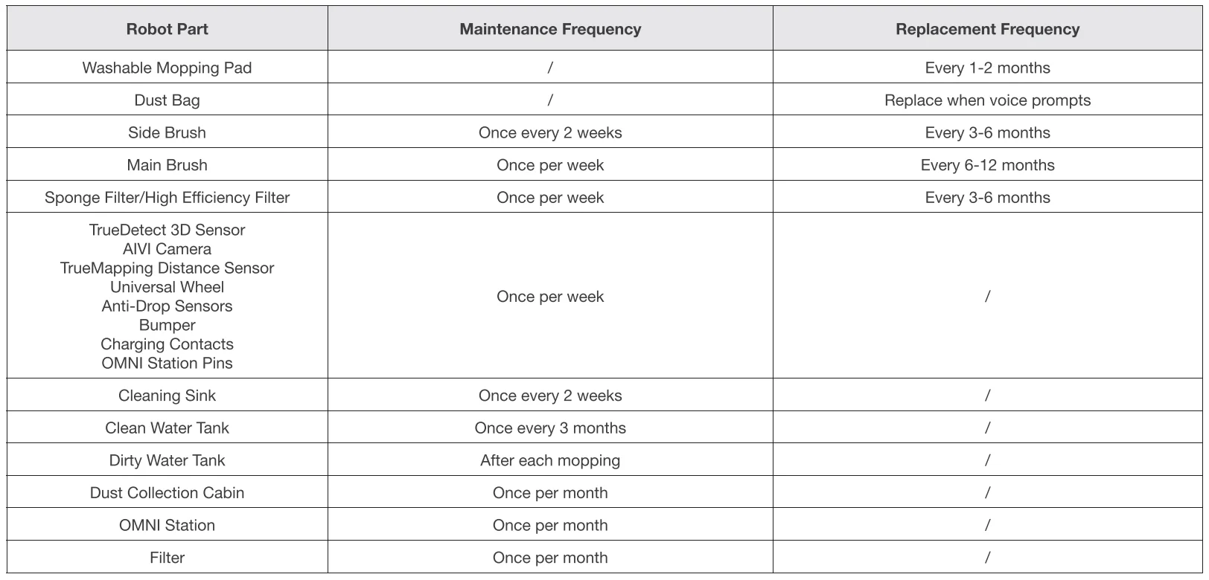Click the Clean Water Tank label
The image size is (1209, 580).
coord(167,428)
